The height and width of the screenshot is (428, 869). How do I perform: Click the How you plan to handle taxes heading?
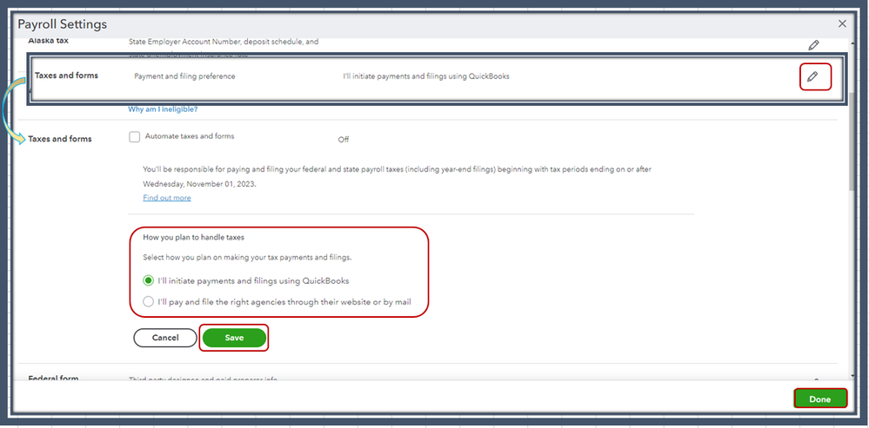pos(194,238)
